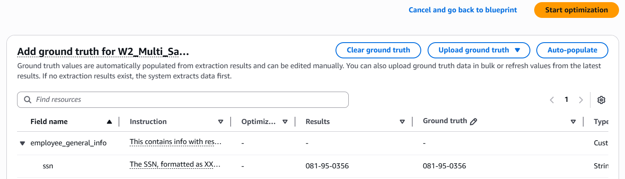625x179 pixels.
Task: Collapse the employee_general_info row
Action: [23, 143]
